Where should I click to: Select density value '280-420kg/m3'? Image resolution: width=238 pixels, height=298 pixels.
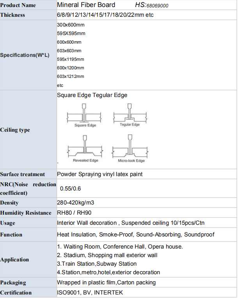76,203
